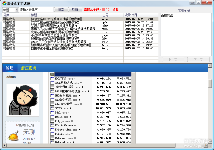
Task: Switch to the 论坛 tab
Action: [x=10, y=68]
